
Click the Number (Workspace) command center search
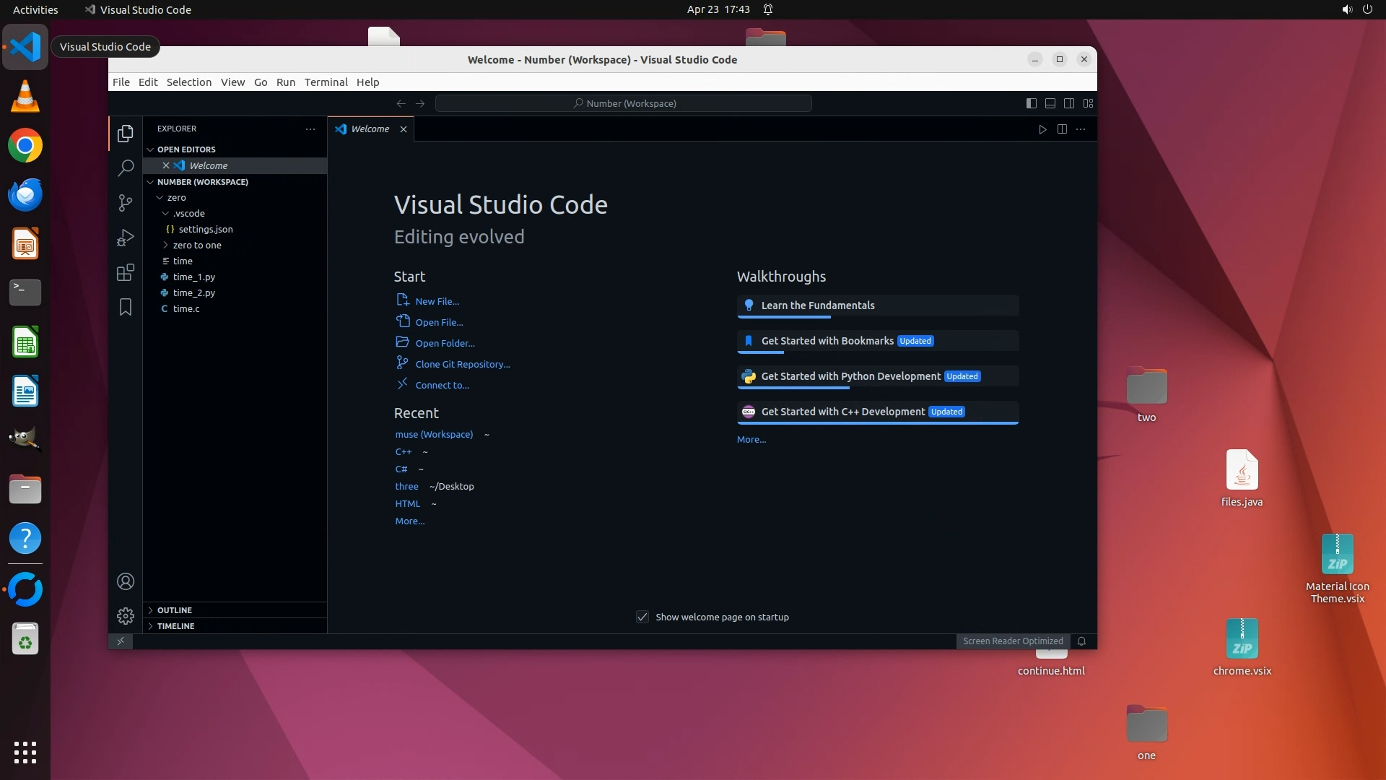point(624,103)
